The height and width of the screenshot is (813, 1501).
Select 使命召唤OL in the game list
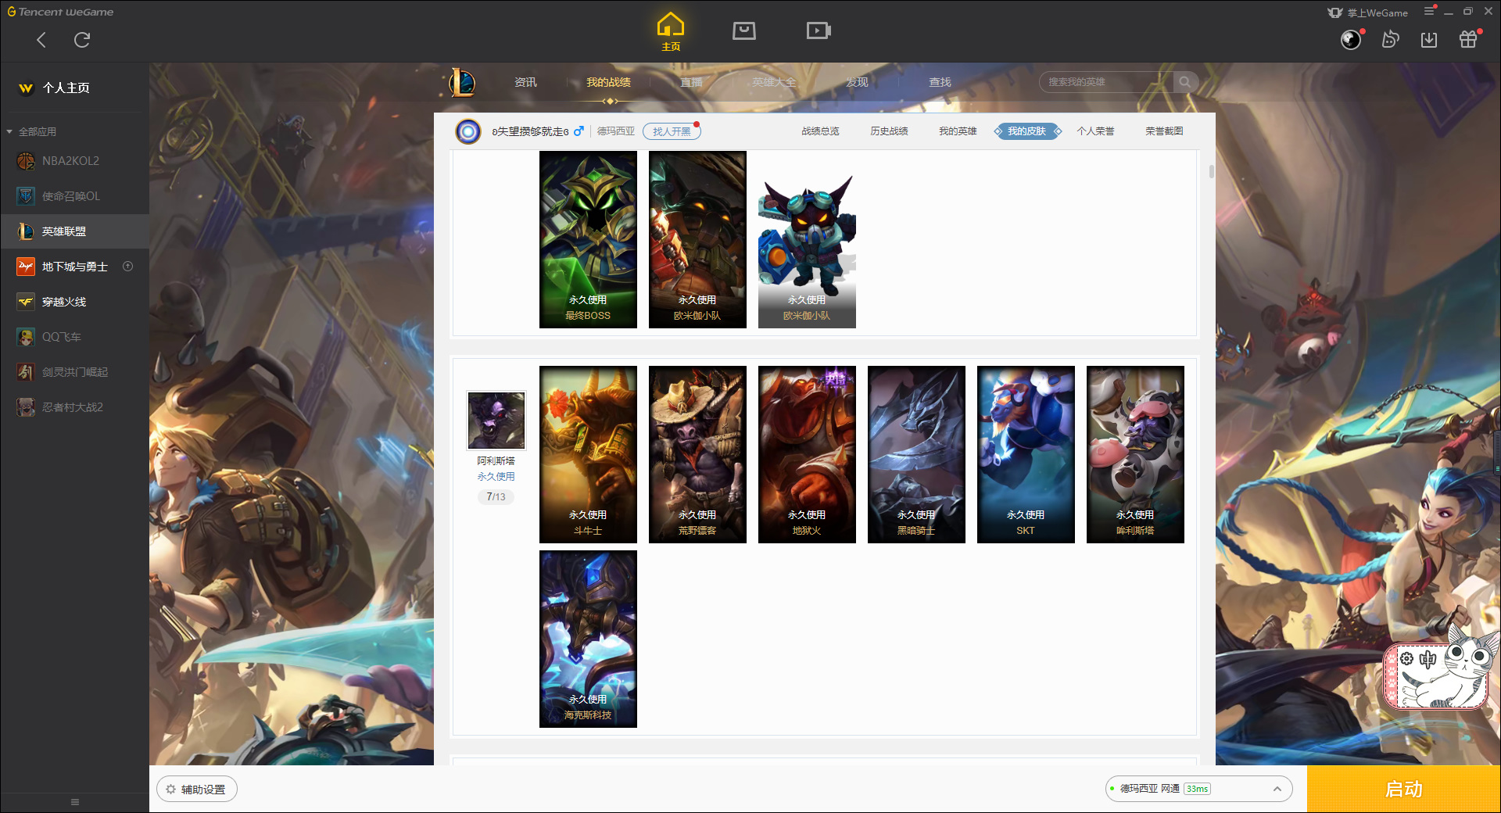(75, 196)
